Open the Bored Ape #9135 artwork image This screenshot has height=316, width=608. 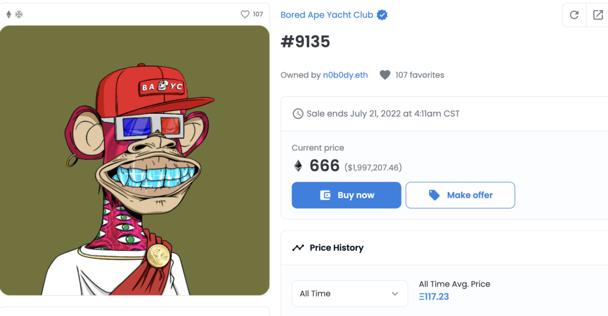point(135,160)
